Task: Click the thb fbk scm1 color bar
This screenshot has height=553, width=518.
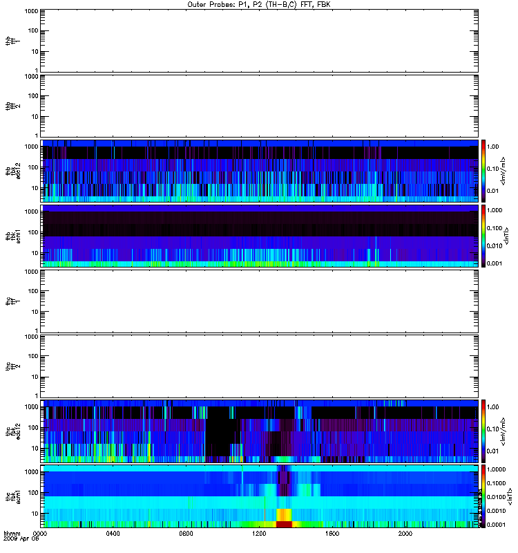Action: [483, 236]
